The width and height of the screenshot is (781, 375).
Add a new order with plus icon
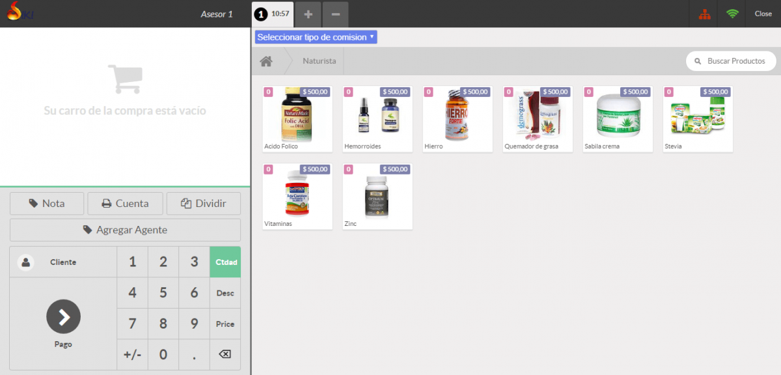click(308, 14)
